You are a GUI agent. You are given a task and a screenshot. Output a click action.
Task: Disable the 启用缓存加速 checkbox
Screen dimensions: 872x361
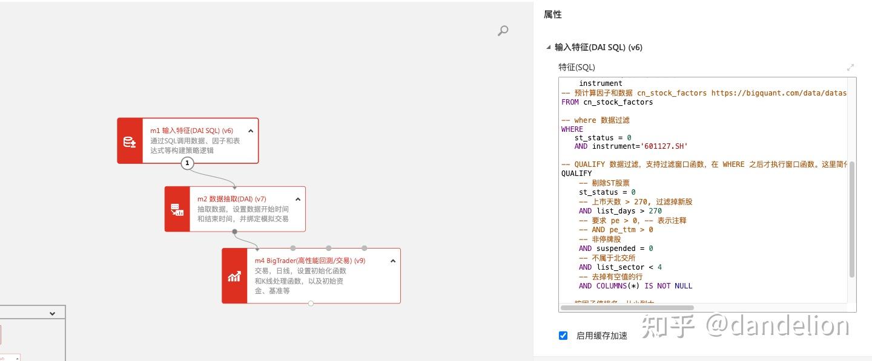pyautogui.click(x=563, y=336)
